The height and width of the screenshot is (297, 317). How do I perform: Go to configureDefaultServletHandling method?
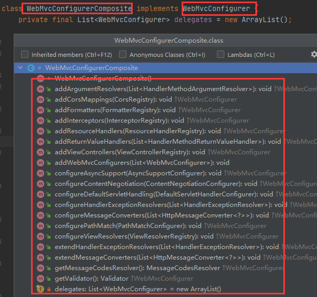click(164, 194)
